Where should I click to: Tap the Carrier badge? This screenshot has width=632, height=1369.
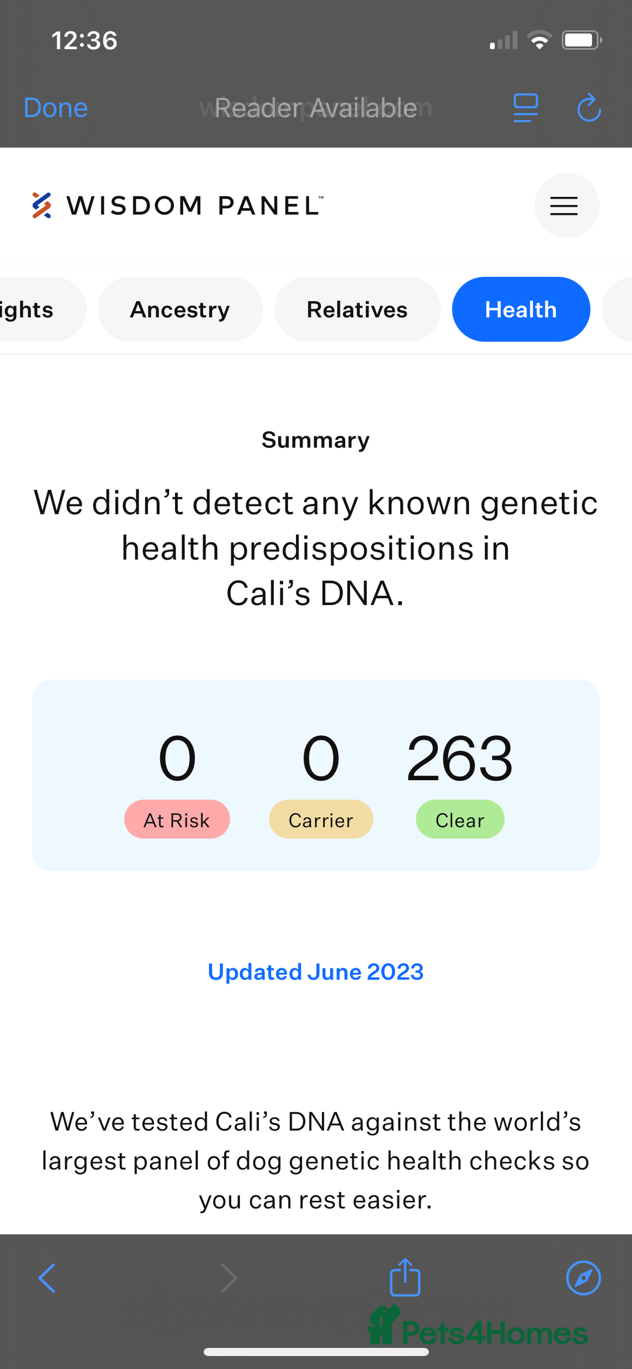321,819
